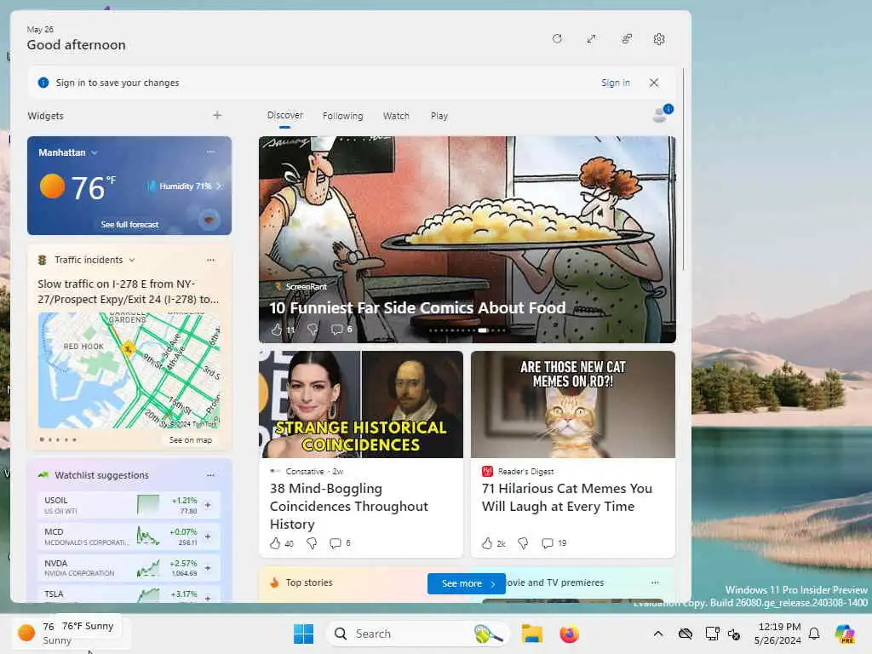Select the active carousel indicator dot
Image resolution: width=872 pixels, height=654 pixels.
coord(483,330)
